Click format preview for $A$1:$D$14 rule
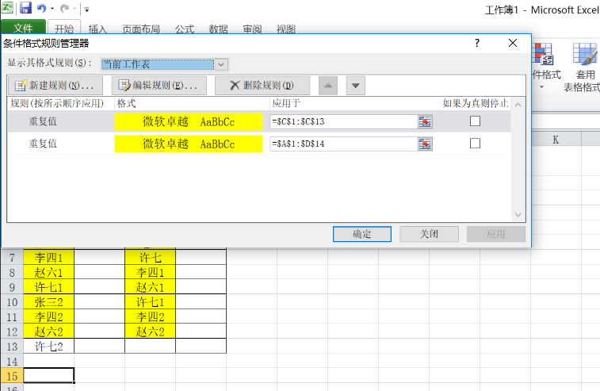Image resolution: width=600 pixels, height=391 pixels. (189, 144)
